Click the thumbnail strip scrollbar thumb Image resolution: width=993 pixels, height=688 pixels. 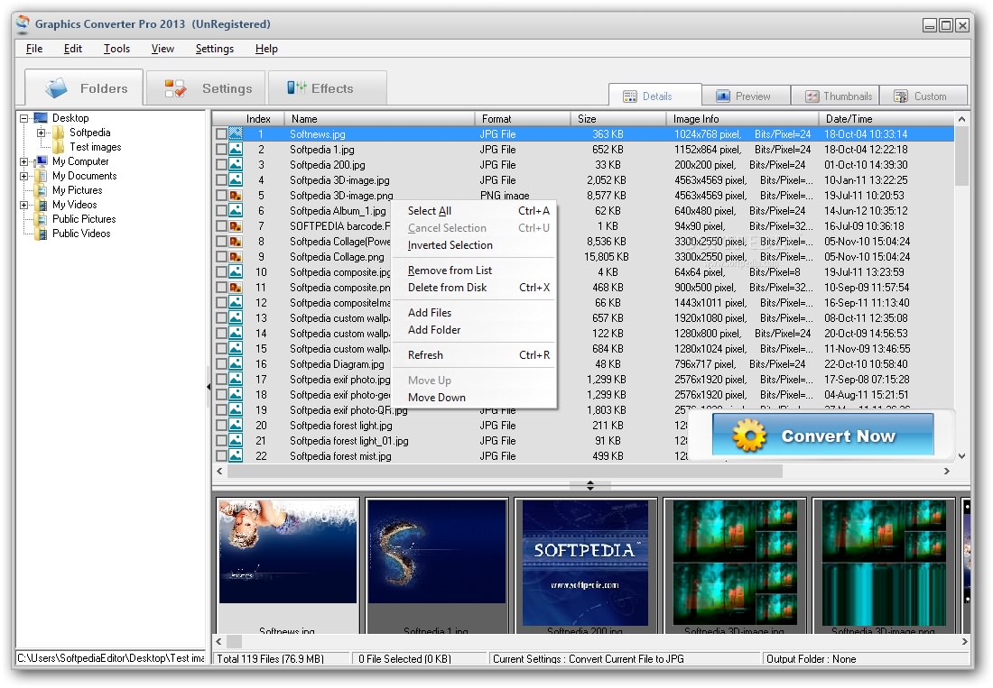235,641
